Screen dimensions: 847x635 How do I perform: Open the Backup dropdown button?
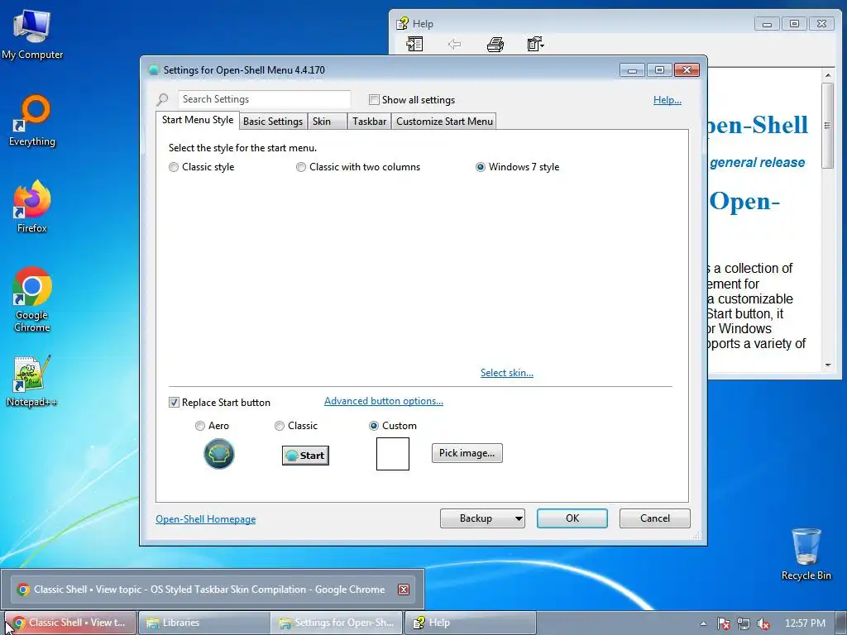click(x=482, y=518)
